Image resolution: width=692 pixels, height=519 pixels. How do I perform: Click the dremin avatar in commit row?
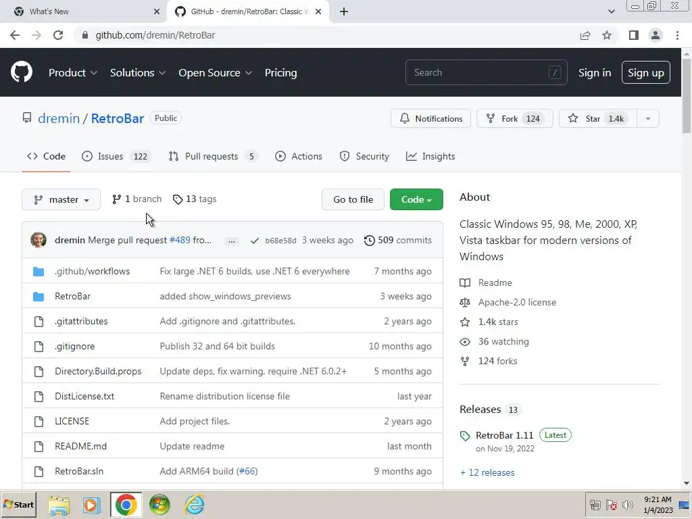coord(39,240)
